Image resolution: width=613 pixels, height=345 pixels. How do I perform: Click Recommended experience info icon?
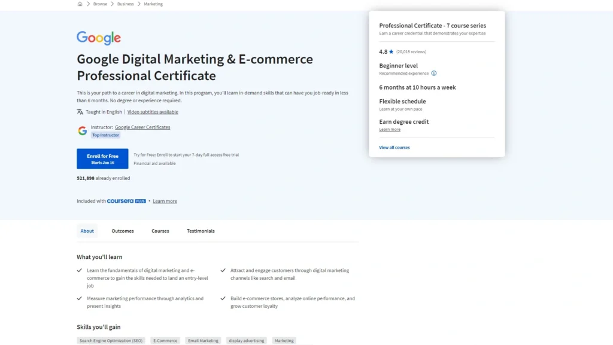(x=434, y=74)
